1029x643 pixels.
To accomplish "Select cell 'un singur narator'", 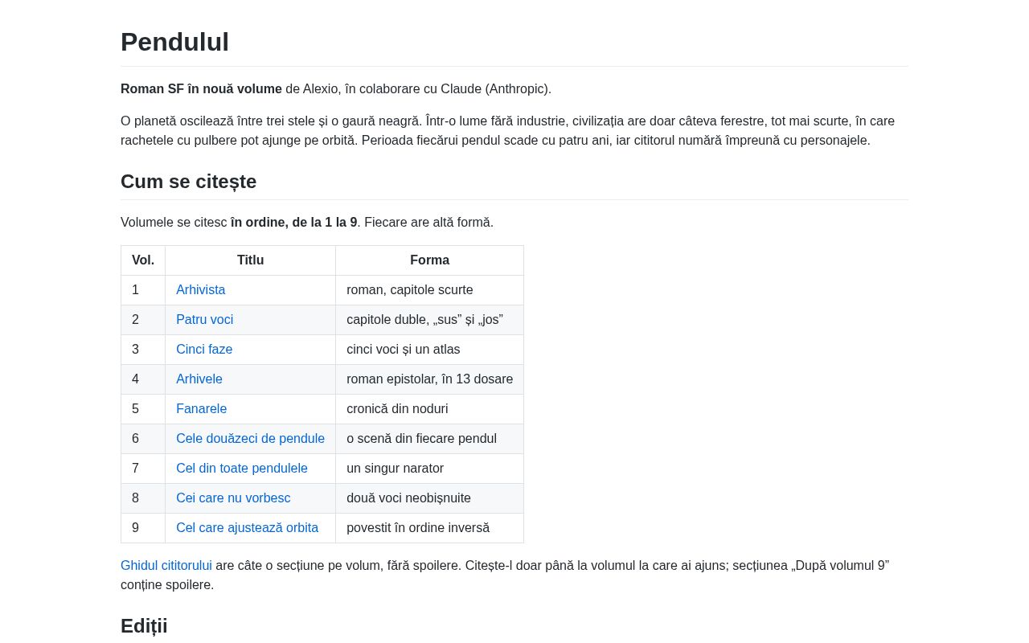I will [430, 469].
